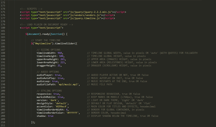This screenshot has height=127, width=216.
Task: Click the 'function' keyword on line 182
Action: 56,34
